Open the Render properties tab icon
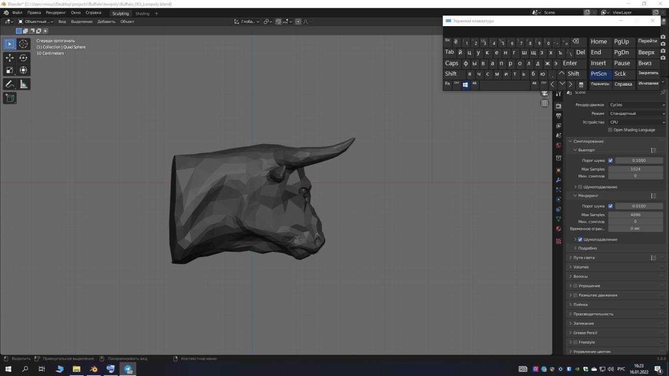The height and width of the screenshot is (376, 669). click(558, 106)
